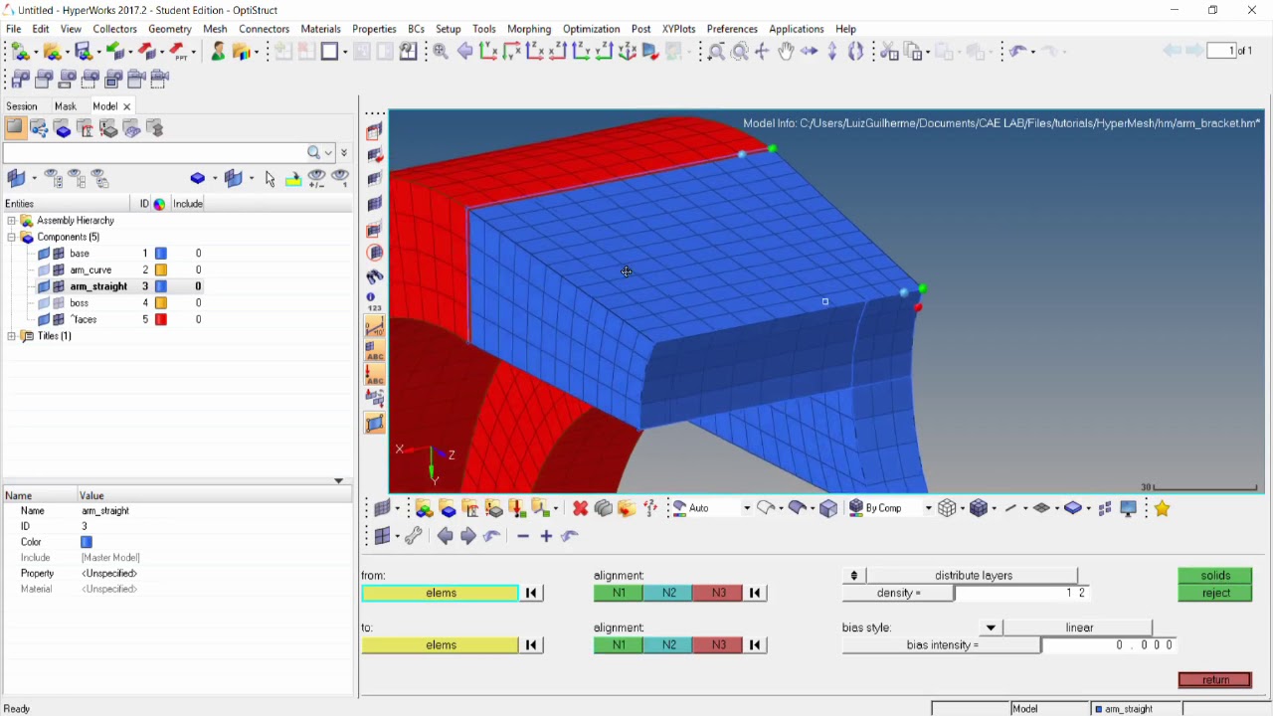This screenshot has height=716, width=1273.
Task: Click the red X delete icon
Action: coord(581,508)
